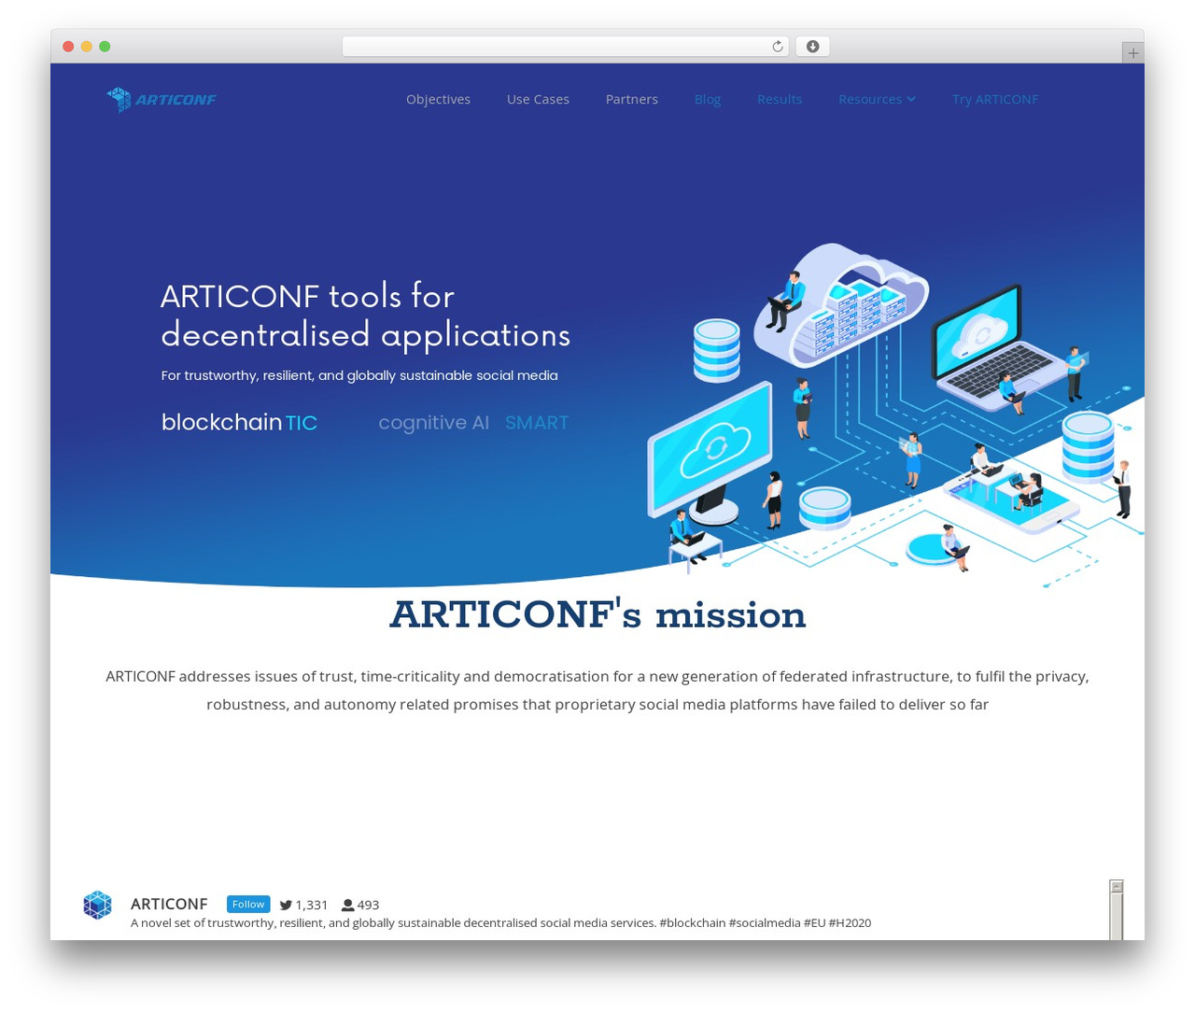Reload the page with the refresh icon
1195x1012 pixels.
(777, 47)
